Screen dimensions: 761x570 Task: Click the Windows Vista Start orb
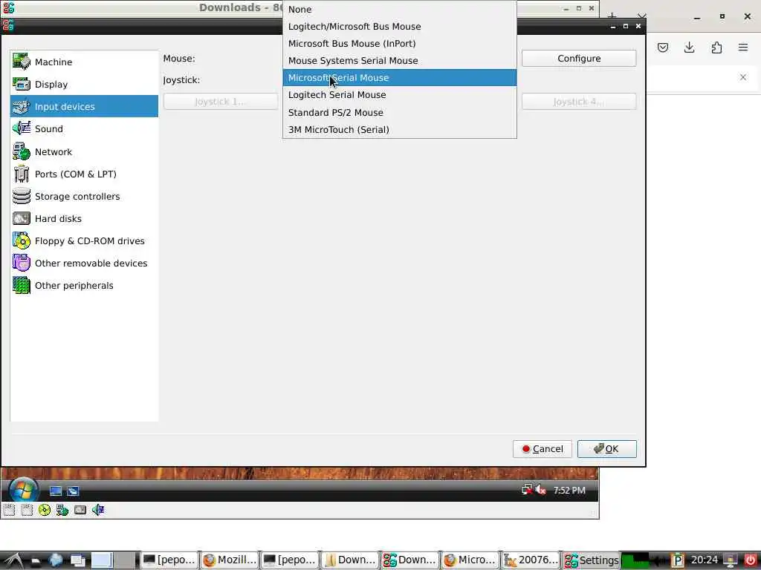23,490
